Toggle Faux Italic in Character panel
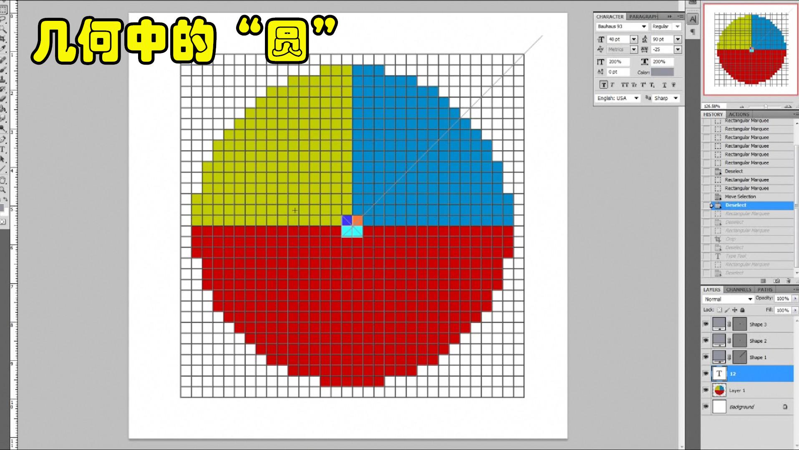Screen dimensions: 799x450 [x=612, y=85]
